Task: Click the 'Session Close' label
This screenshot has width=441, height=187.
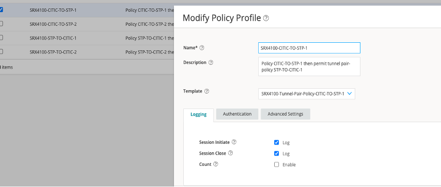Action: 212,153
